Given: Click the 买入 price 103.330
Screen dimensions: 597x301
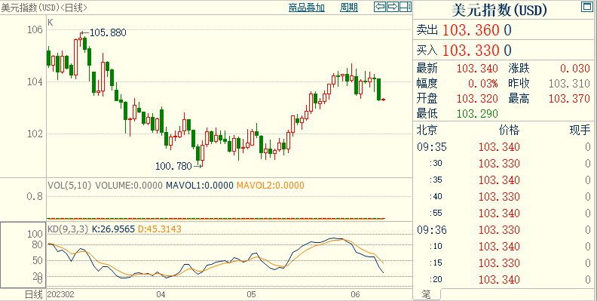Looking at the screenshot, I should 470,51.
